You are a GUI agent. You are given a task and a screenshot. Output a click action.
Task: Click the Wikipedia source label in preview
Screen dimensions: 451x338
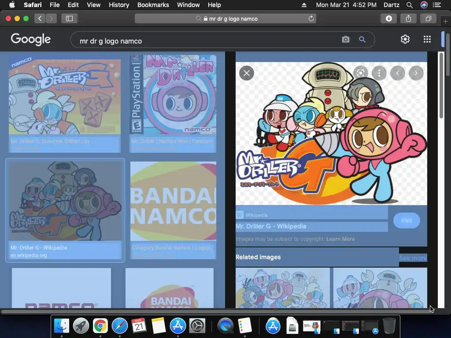[x=256, y=215]
